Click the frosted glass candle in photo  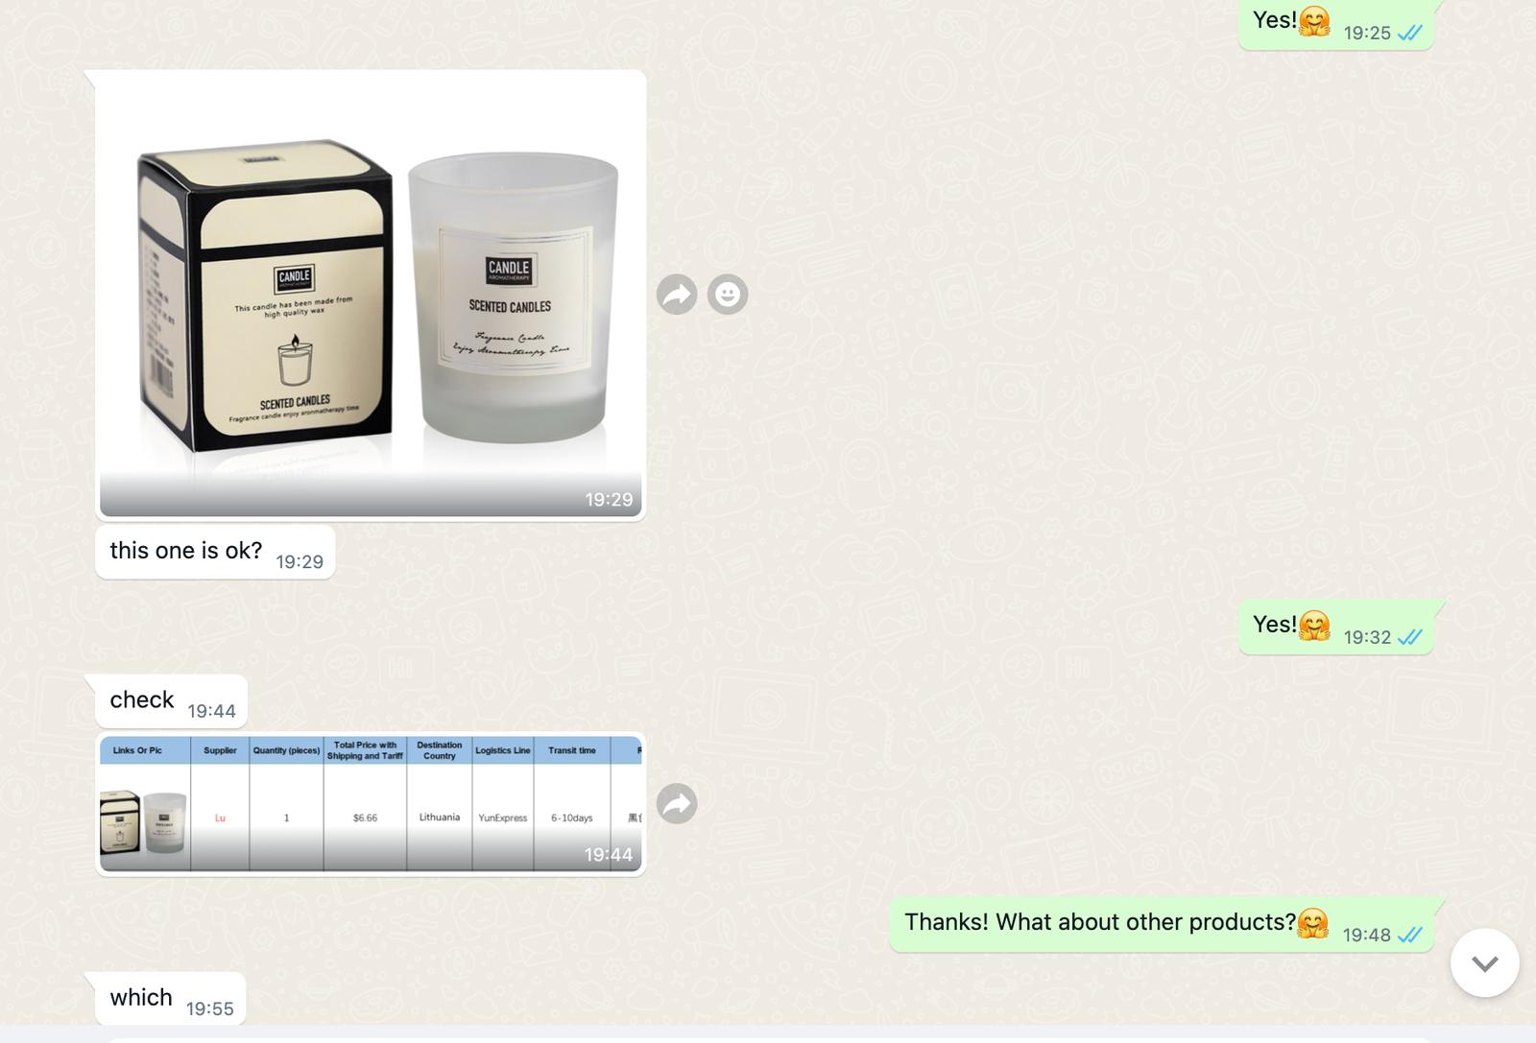514,297
